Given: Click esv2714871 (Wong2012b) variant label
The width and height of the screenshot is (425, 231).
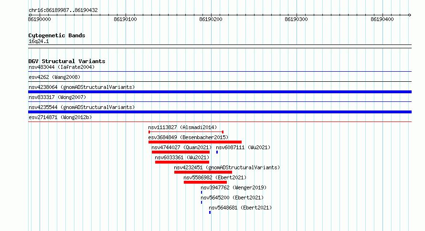Looking at the screenshot, I should pos(60,117).
